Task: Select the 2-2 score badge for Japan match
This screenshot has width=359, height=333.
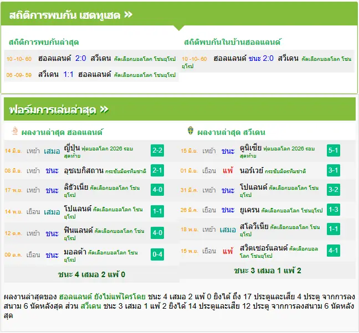Action: 157,150
